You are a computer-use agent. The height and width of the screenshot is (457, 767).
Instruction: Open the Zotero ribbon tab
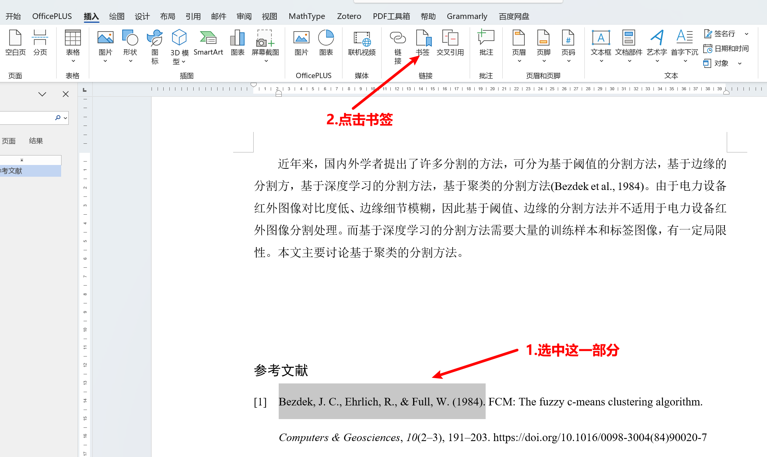(x=349, y=16)
